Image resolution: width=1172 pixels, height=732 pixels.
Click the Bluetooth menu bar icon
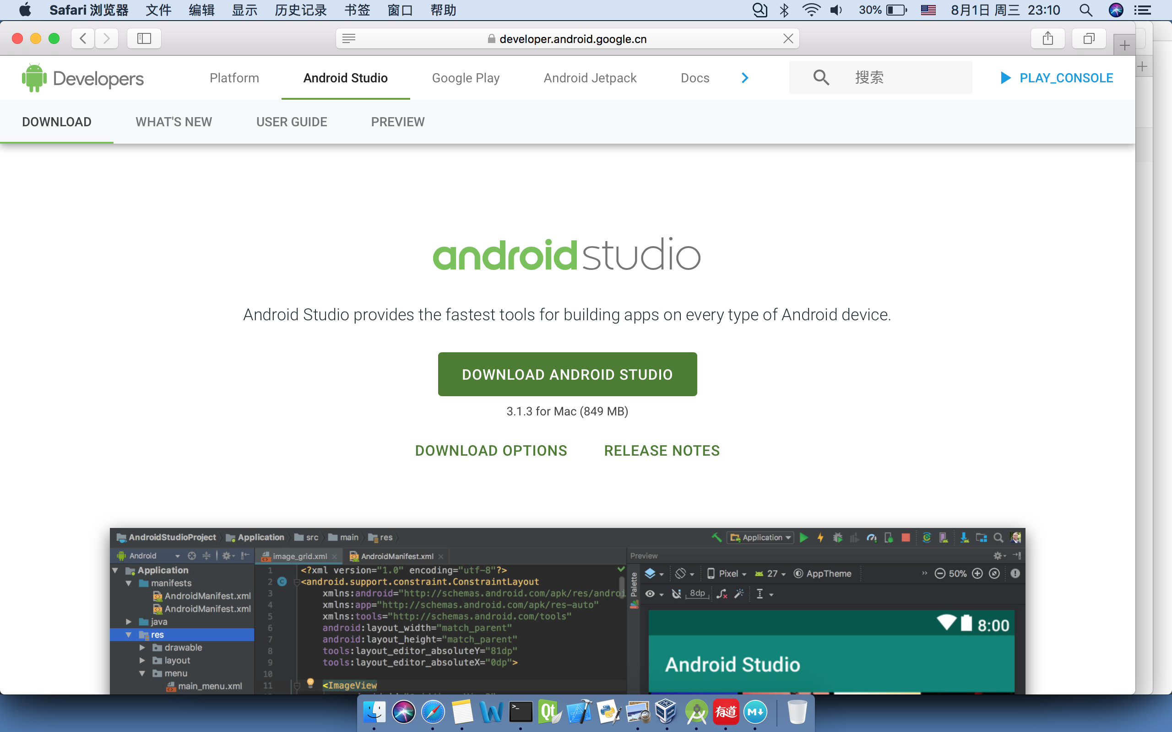(x=784, y=10)
